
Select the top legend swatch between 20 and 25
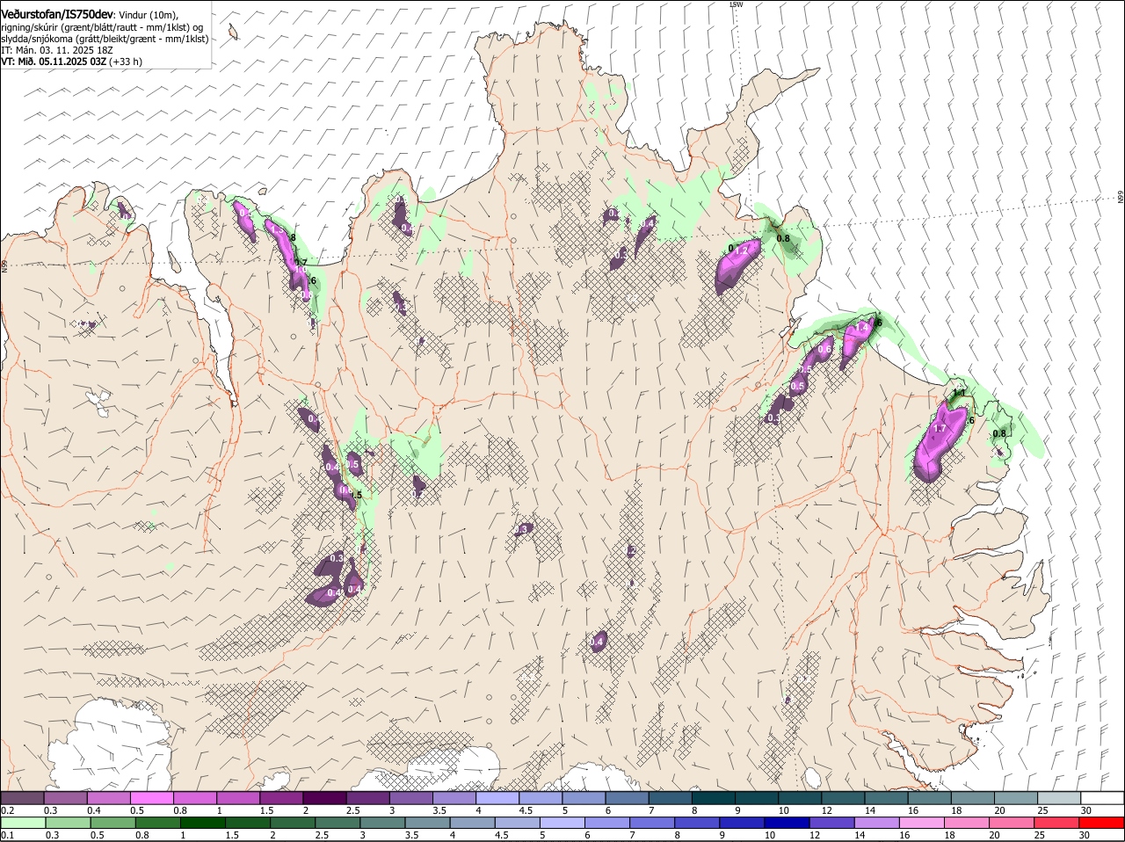point(1015,798)
